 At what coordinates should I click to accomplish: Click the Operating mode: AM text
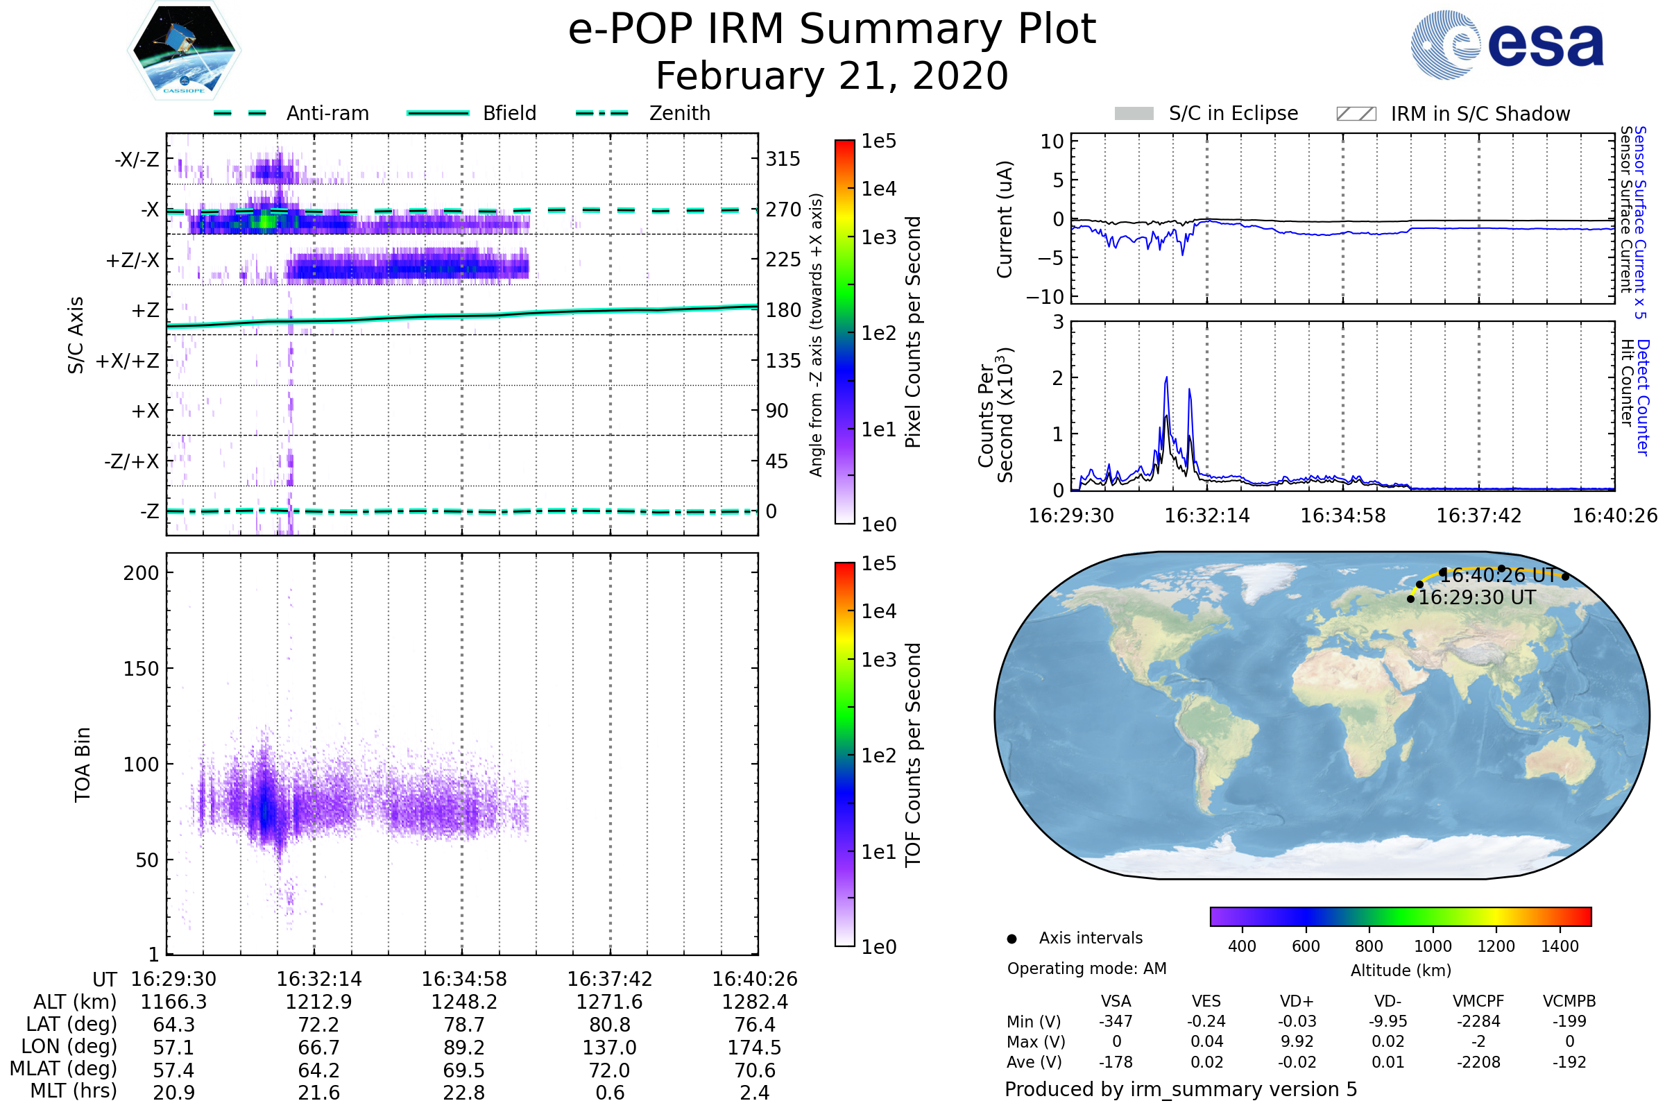1086,968
